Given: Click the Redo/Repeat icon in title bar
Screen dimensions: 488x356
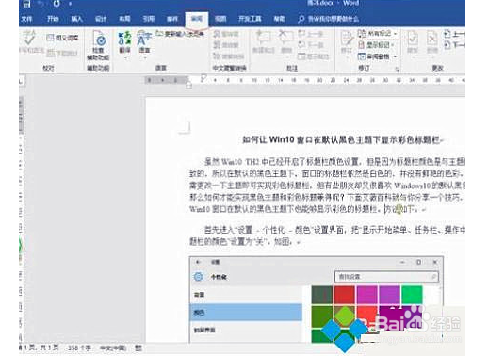Looking at the screenshot, I should point(57,4).
